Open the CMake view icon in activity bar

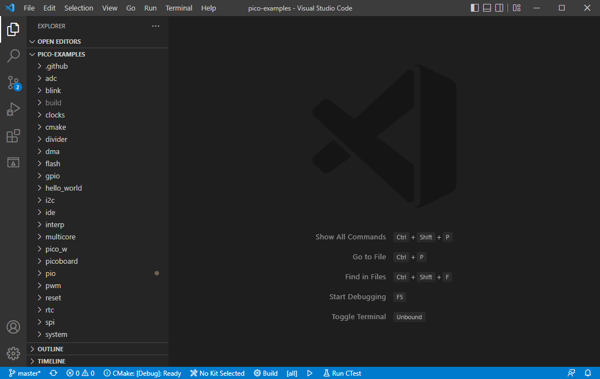(13, 162)
